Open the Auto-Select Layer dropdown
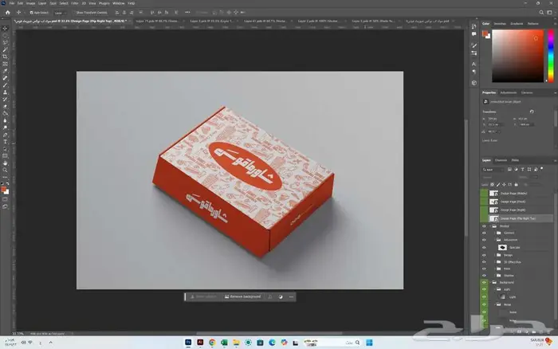The height and width of the screenshot is (349, 558). pyautogui.click(x=59, y=13)
